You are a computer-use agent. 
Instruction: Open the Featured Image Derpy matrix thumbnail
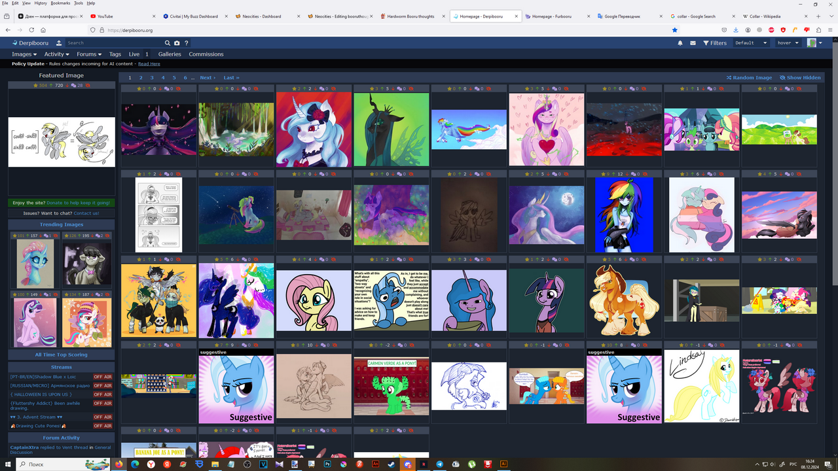click(62, 142)
